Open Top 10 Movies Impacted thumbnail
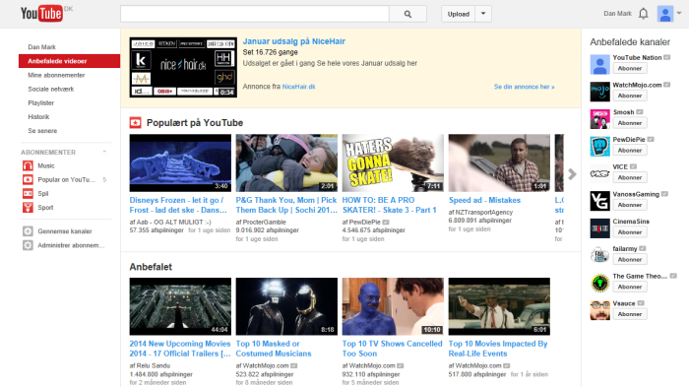Screen dimensions: 689x387 click(499, 306)
